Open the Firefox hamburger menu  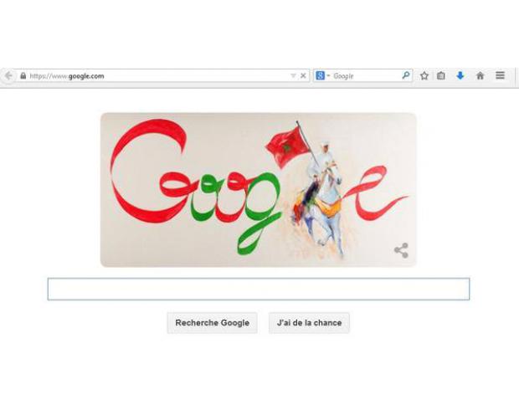[x=500, y=75]
